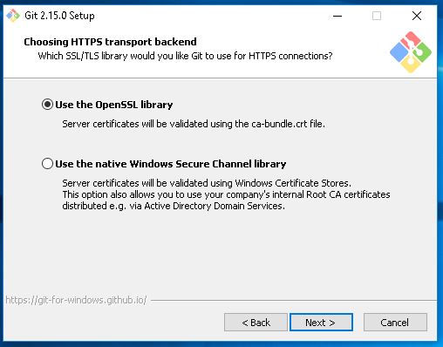Click the 'Windows Secure Channel library' label text
The image size is (443, 347).
click(208, 164)
